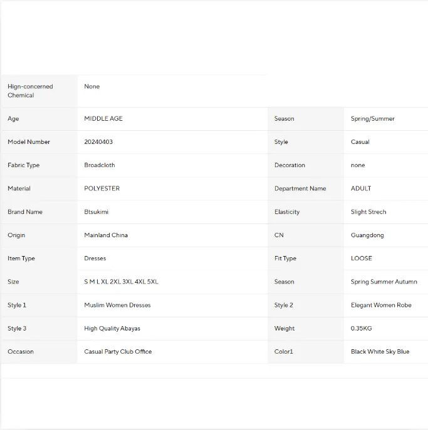Screen dimensions: 428x430
Task: Select the Black White Sky Blue colors
Action: [x=380, y=352]
